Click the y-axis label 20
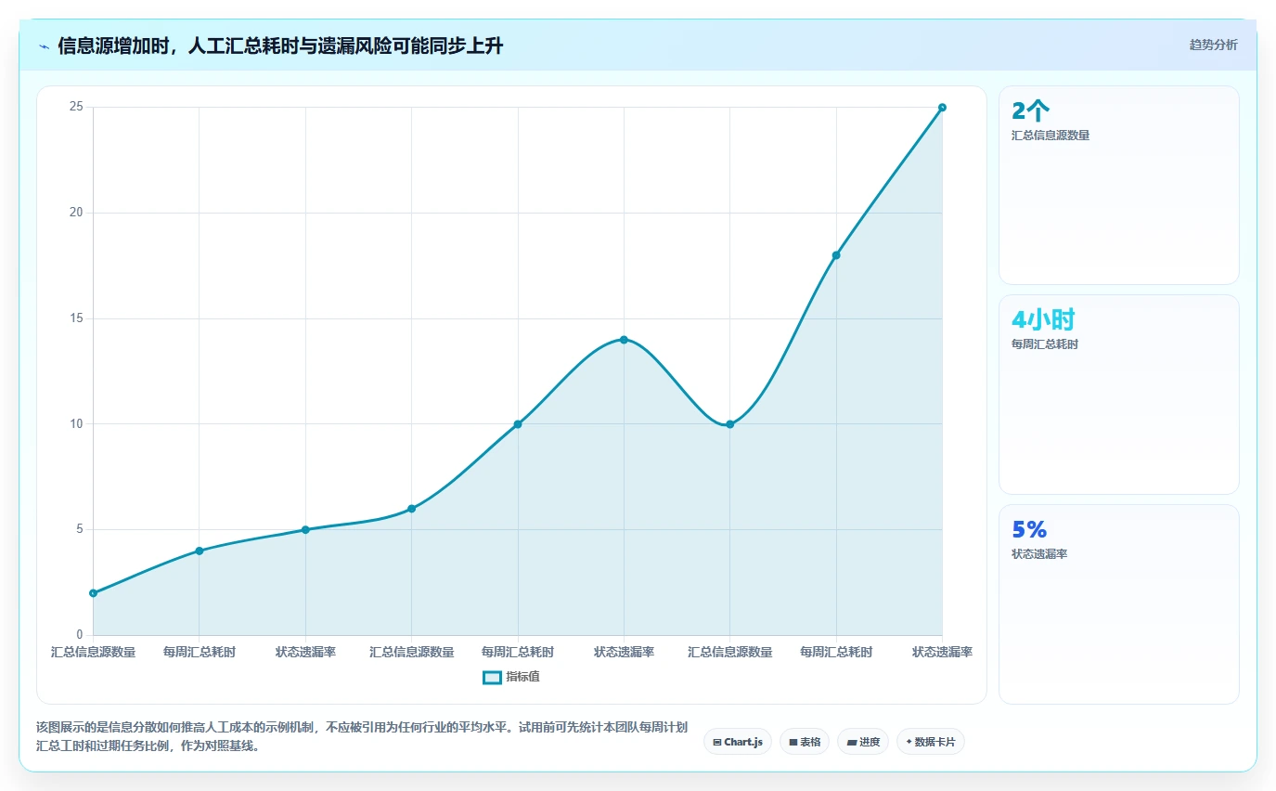1276x791 pixels. click(x=76, y=213)
